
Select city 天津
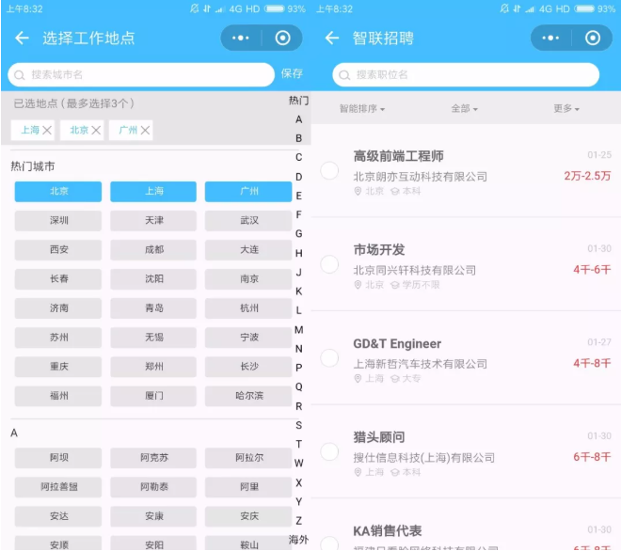(x=153, y=220)
